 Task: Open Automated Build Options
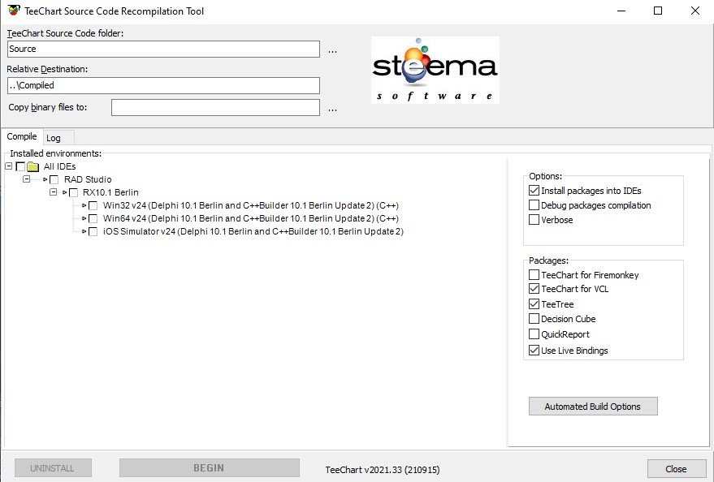593,406
